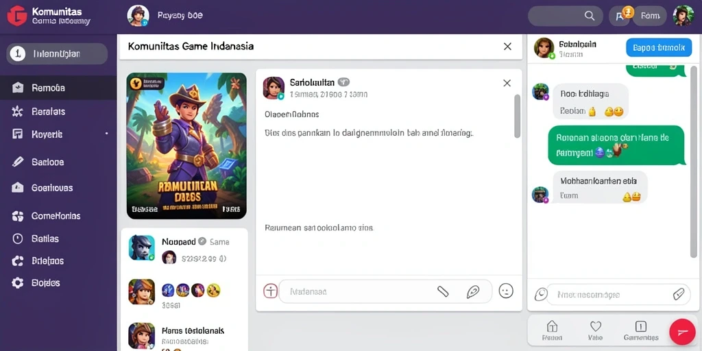Viewport: 702px width, 351px height.
Task: Click the post message input field
Action: [x=385, y=291]
